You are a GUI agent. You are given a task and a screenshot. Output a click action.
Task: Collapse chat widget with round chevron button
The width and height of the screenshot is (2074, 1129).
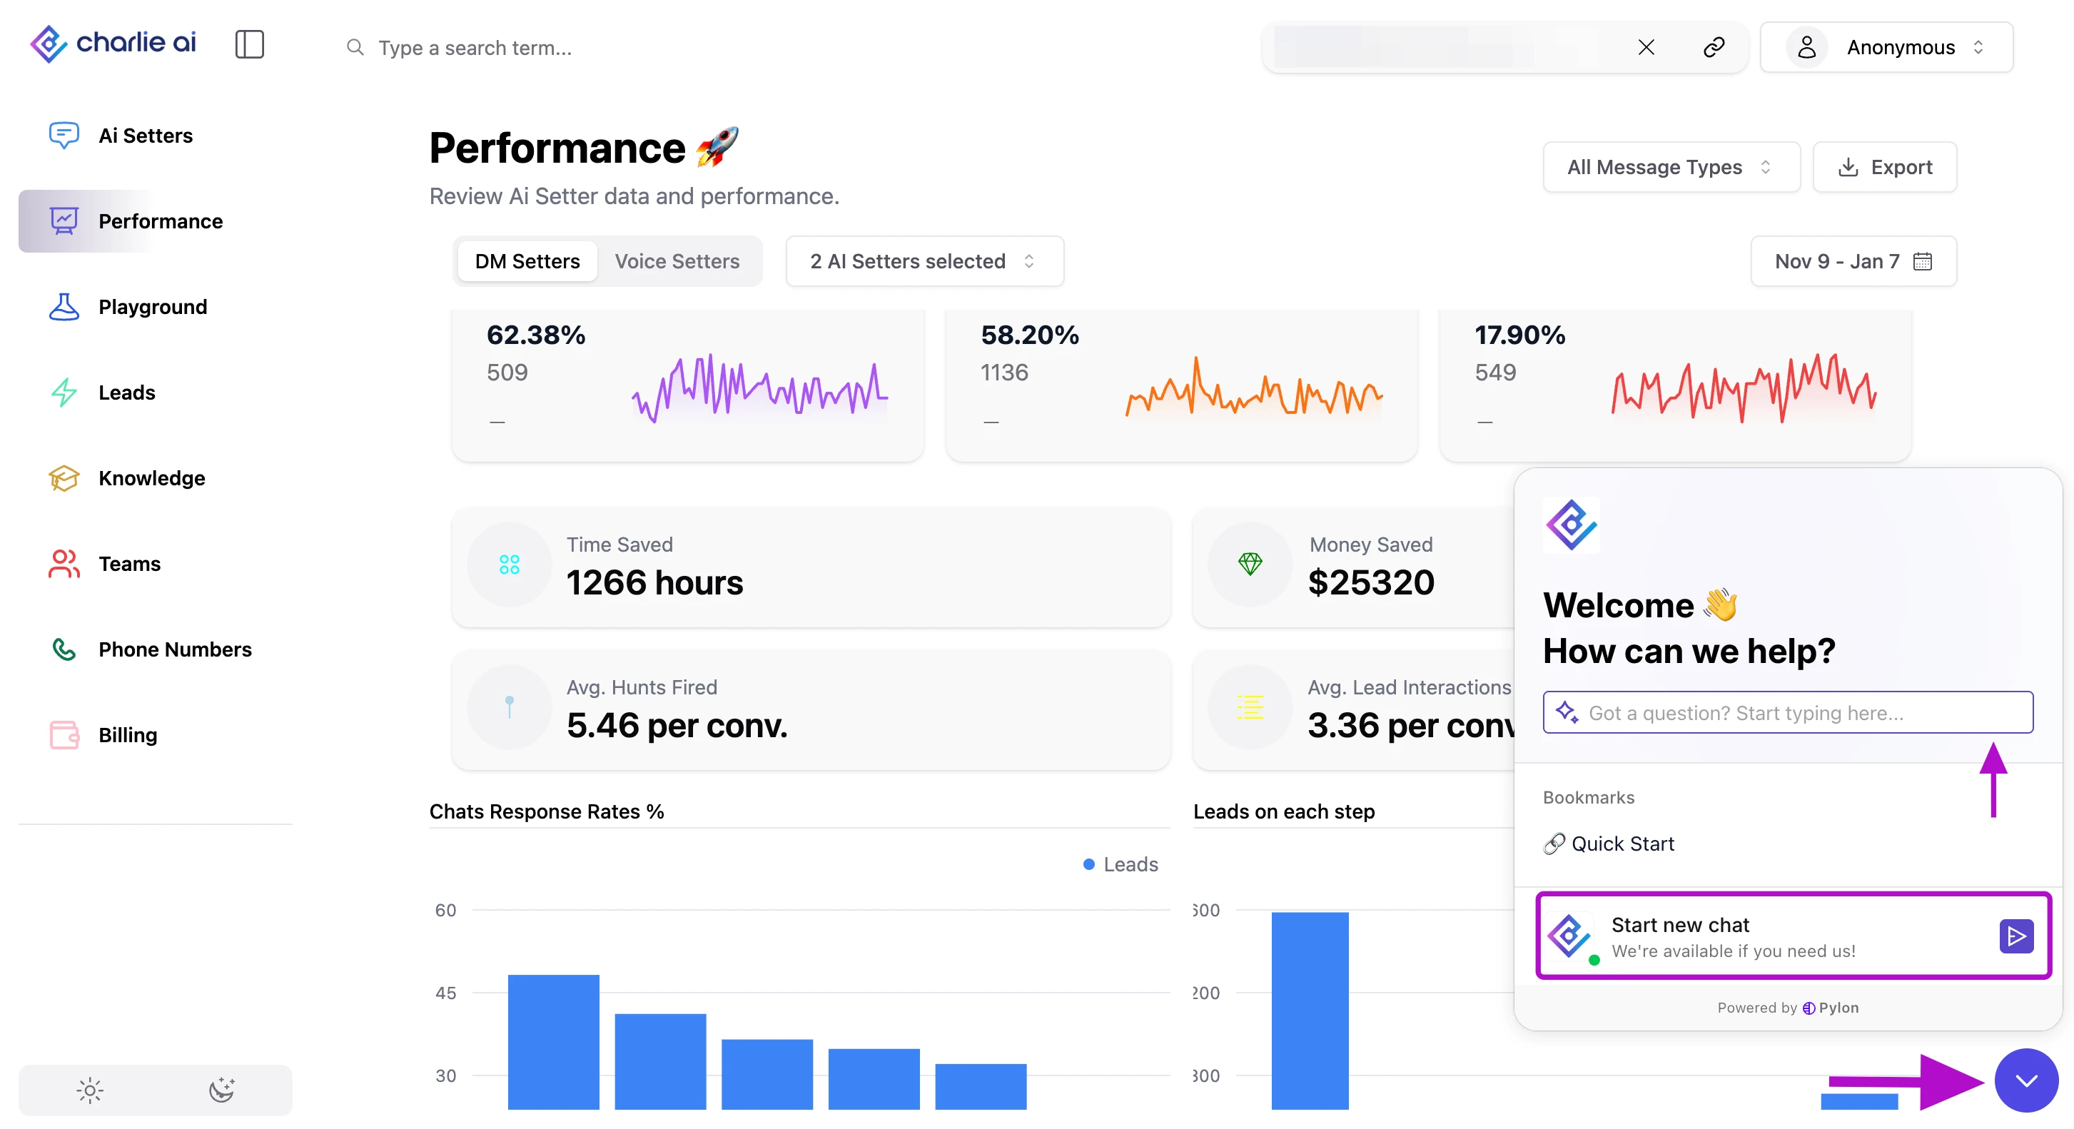point(2025,1080)
